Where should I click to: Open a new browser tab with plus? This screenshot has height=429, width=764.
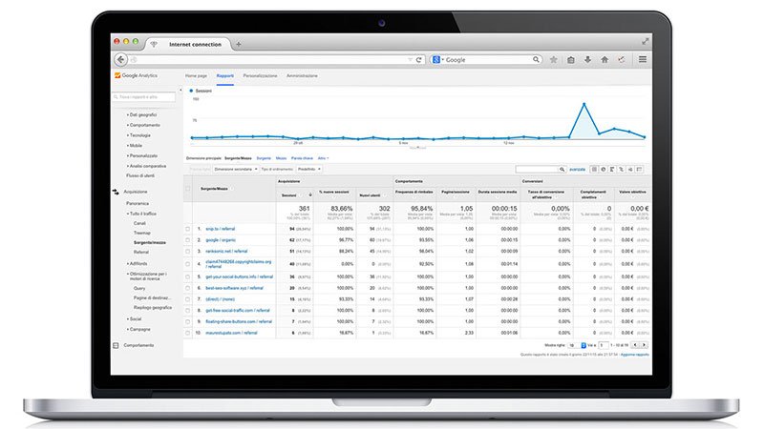pos(239,44)
